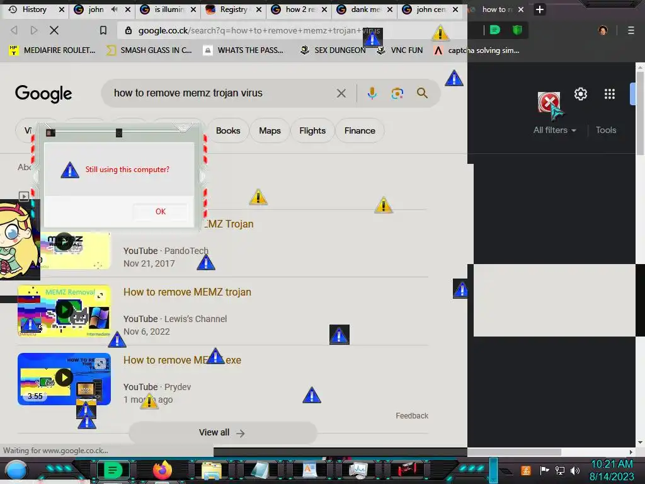
Task: Open the green chat extension icon
Action: [495, 30]
